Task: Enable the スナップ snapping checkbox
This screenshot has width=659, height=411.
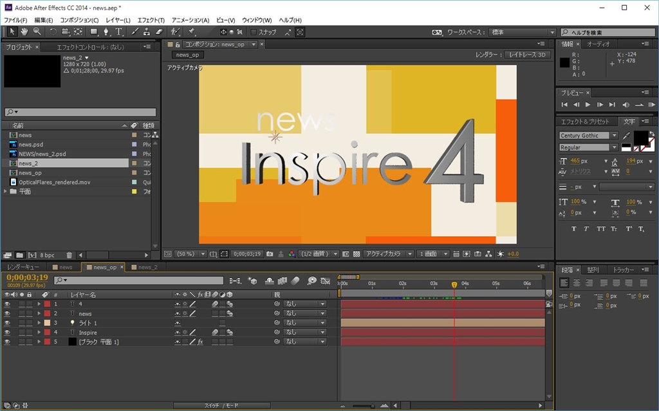Action: (254, 32)
